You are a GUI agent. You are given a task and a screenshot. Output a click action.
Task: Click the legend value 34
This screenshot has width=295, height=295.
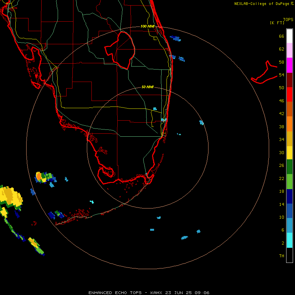[x=282, y=139]
